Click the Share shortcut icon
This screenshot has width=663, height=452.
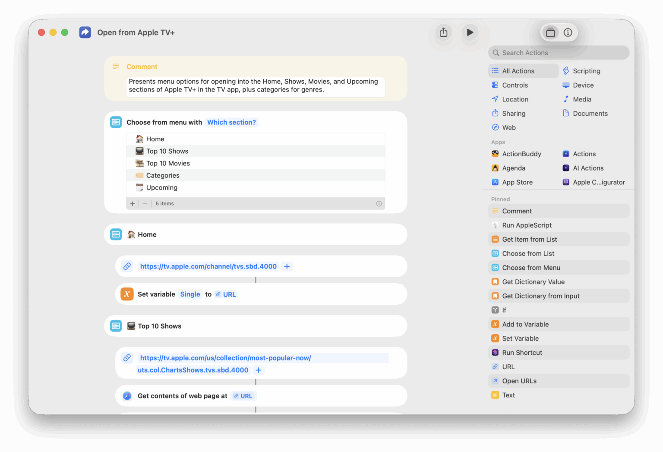click(x=443, y=32)
